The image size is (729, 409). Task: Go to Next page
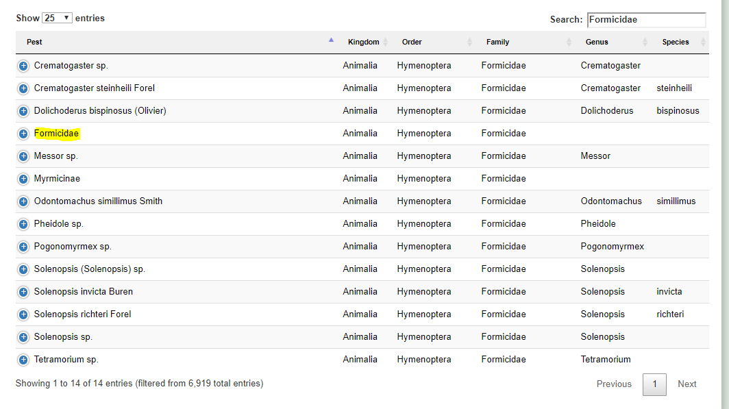[x=687, y=384]
